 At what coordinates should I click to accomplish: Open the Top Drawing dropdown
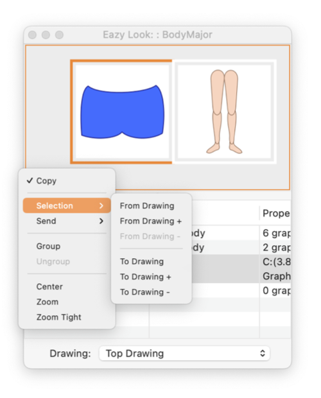click(184, 353)
